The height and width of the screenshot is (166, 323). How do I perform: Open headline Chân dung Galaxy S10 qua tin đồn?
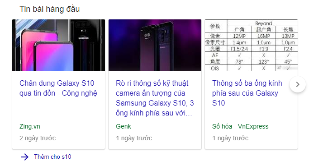tap(58, 88)
